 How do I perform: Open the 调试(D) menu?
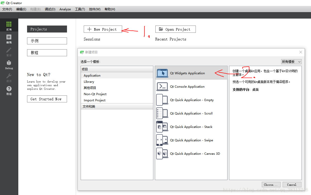(50, 9)
